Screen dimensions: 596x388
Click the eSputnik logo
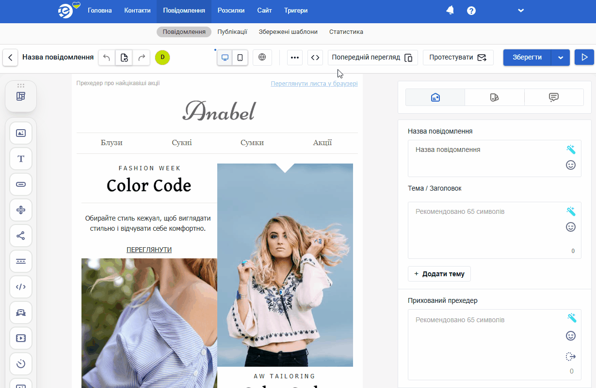click(68, 10)
